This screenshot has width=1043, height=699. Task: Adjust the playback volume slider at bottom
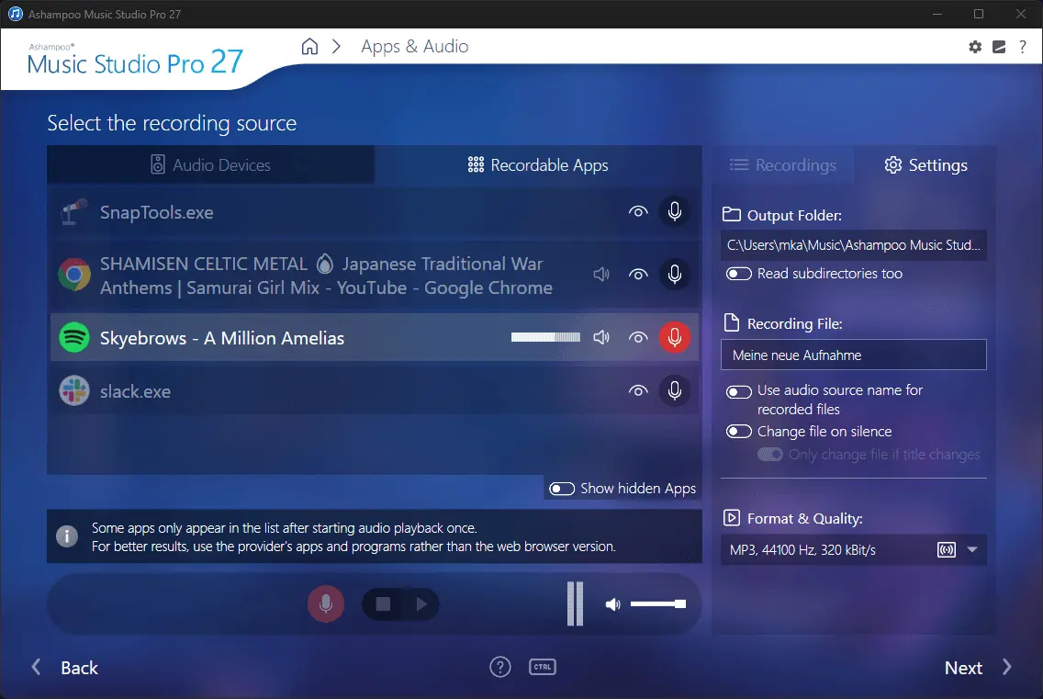click(x=658, y=603)
